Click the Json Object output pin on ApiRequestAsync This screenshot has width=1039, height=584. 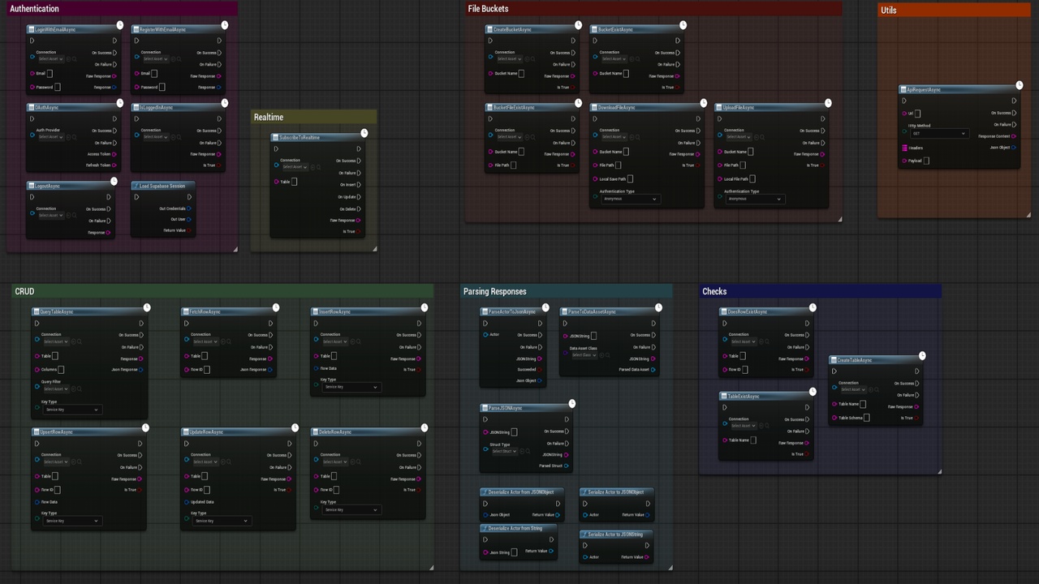pos(1014,148)
